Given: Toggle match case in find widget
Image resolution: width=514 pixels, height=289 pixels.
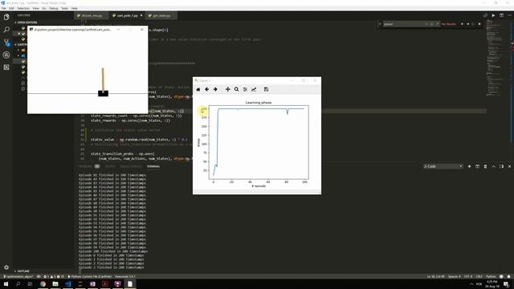Looking at the screenshot, I should (426, 24).
